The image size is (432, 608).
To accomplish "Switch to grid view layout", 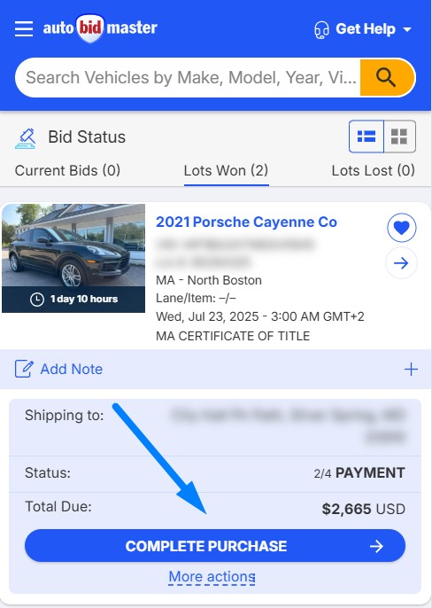I will click(x=399, y=136).
